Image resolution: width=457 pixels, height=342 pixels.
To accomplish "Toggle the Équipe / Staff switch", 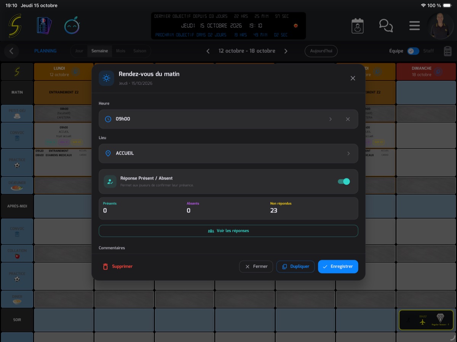I will pos(413,51).
